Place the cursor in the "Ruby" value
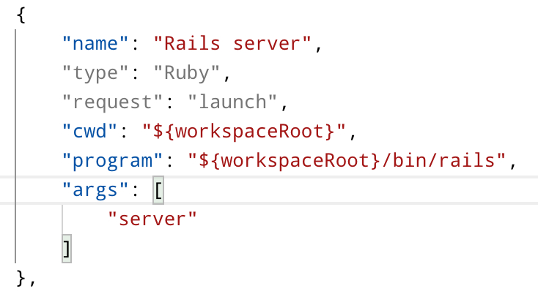The image size is (538, 294). pos(186,74)
